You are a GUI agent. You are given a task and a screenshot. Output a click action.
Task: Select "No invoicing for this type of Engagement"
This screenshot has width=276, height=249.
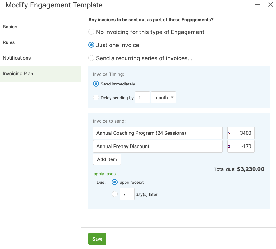click(x=91, y=32)
